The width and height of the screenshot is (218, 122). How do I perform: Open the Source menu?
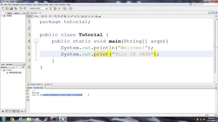coord(22,4)
